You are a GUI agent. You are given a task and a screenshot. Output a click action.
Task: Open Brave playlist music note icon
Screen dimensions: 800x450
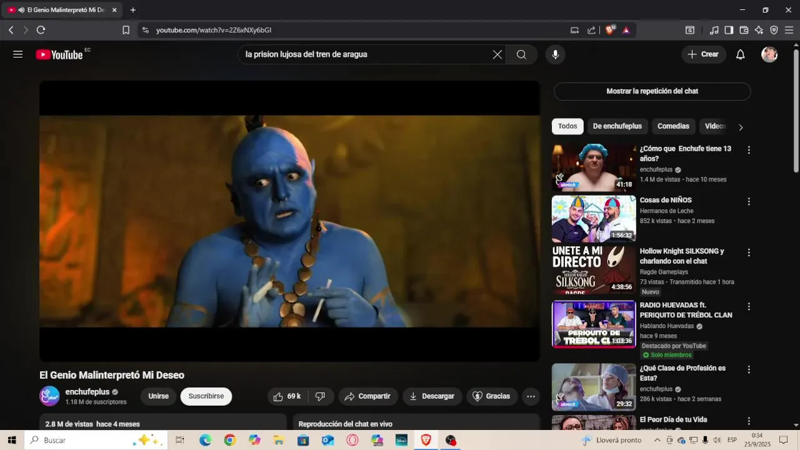714,30
